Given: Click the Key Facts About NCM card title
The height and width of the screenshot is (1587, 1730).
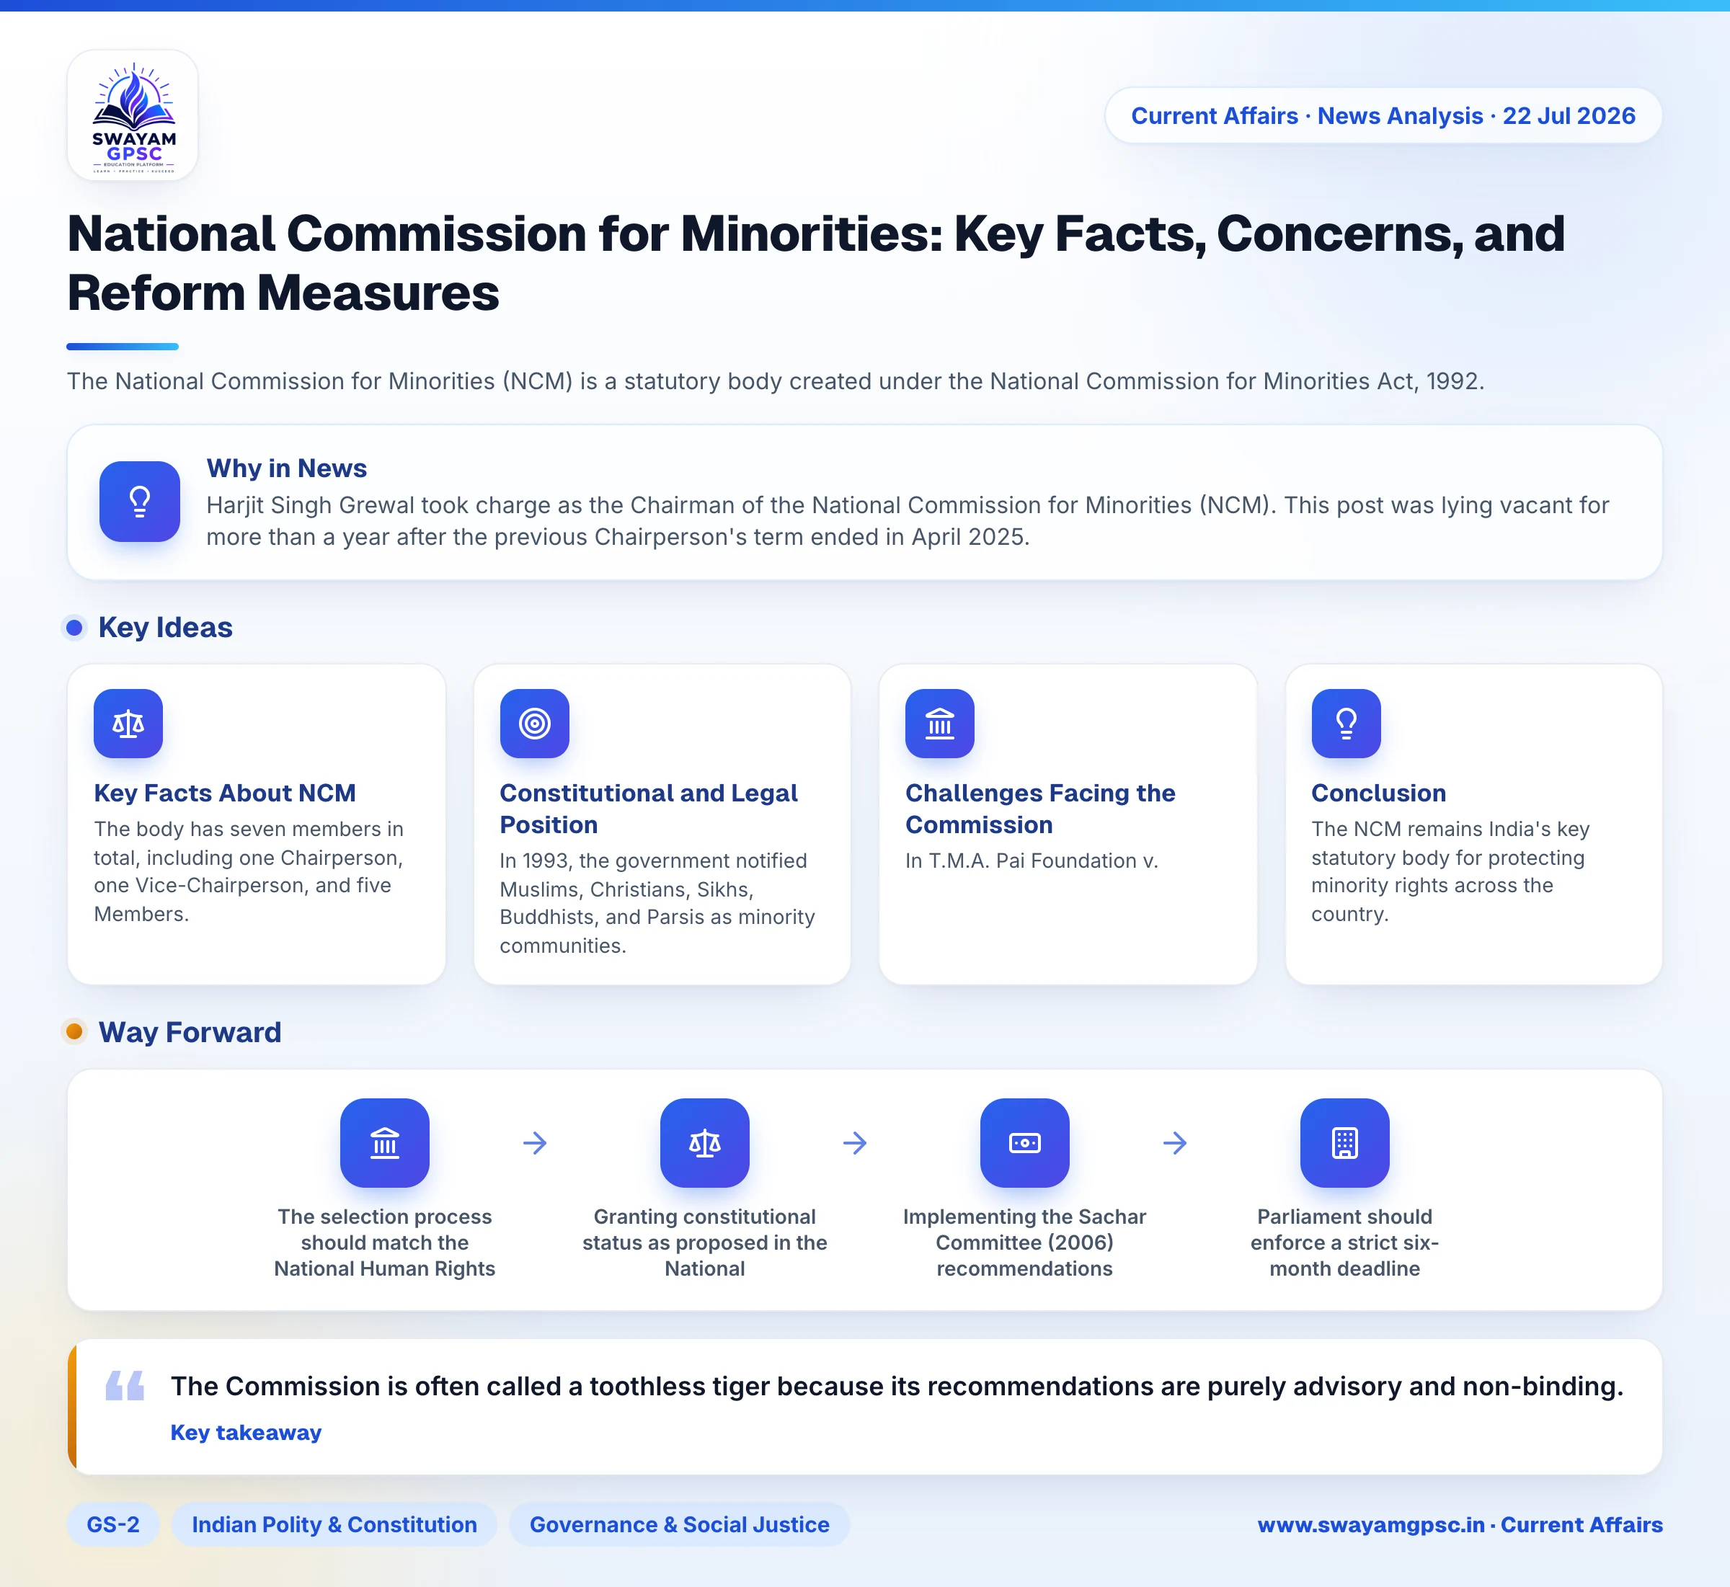Looking at the screenshot, I should (225, 793).
